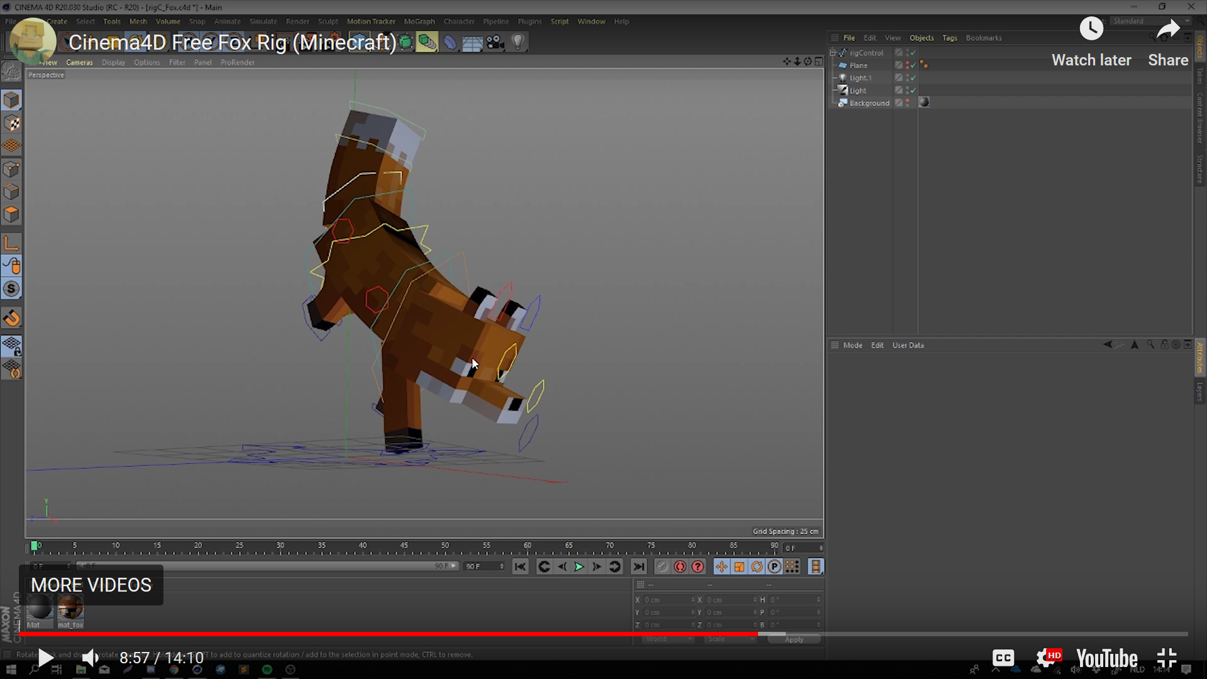Open the Scale mode dropdown
Screen dimensions: 1207x679
click(x=731, y=639)
